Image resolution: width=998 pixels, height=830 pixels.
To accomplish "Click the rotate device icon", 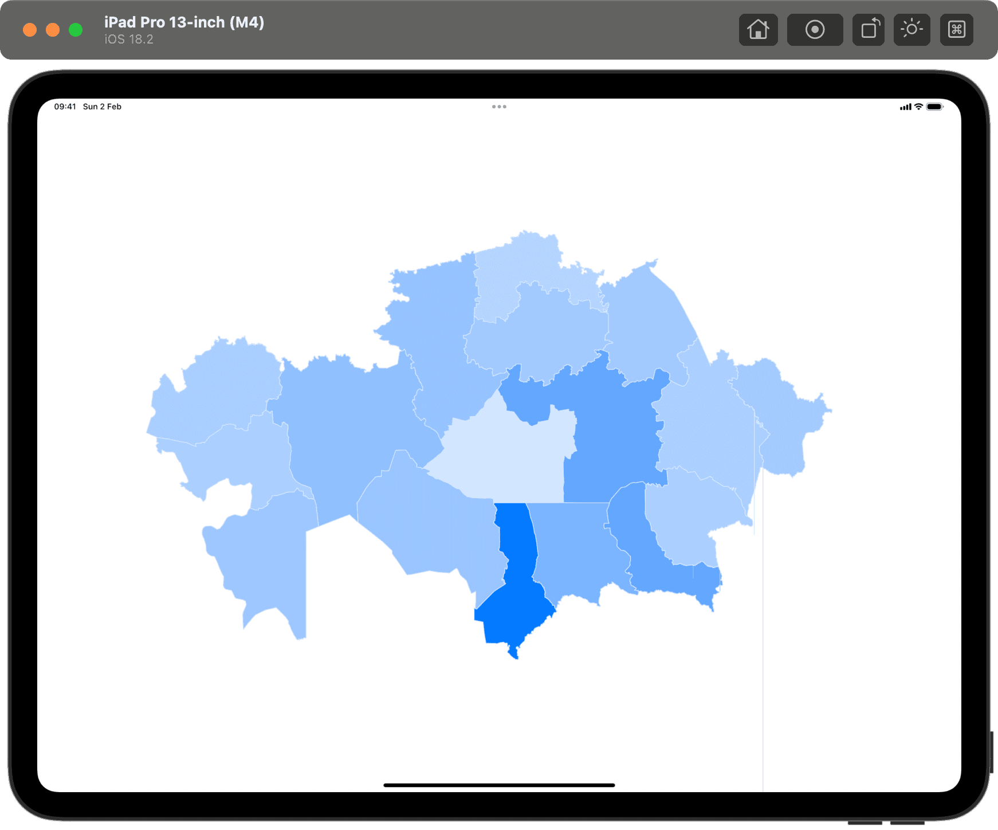I will click(869, 29).
